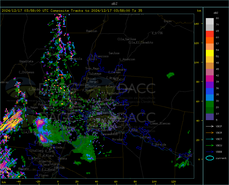Pick the gold swatch between 51 and 48
The image size is (229, 185).
coord(210,60)
